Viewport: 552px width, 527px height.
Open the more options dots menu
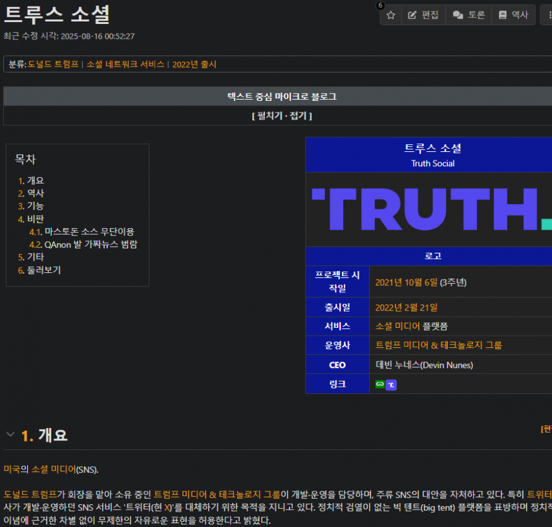click(x=547, y=15)
